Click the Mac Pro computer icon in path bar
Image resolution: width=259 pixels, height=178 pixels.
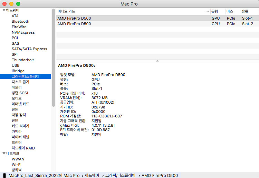tap(4, 176)
